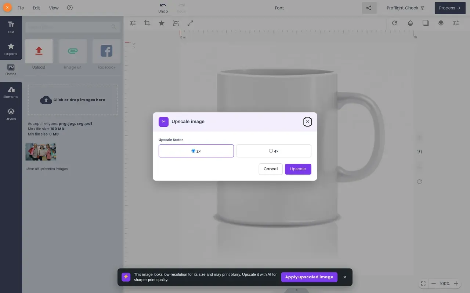Screen dimensions: 470x293
Task: Open the Cliparts panel
Action: (11, 49)
